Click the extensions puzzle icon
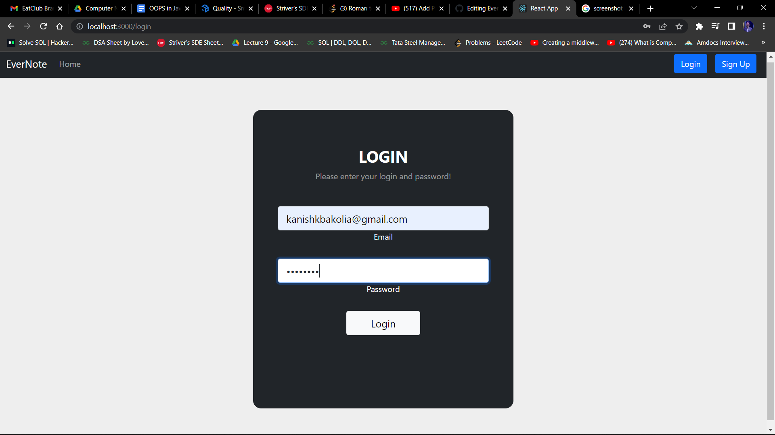Viewport: 775px width, 435px height. click(700, 26)
